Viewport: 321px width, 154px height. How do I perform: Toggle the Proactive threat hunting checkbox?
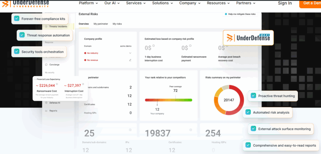253,96
